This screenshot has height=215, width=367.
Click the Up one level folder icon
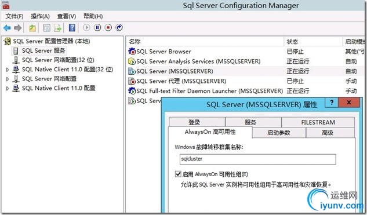pyautogui.click(x=32, y=28)
